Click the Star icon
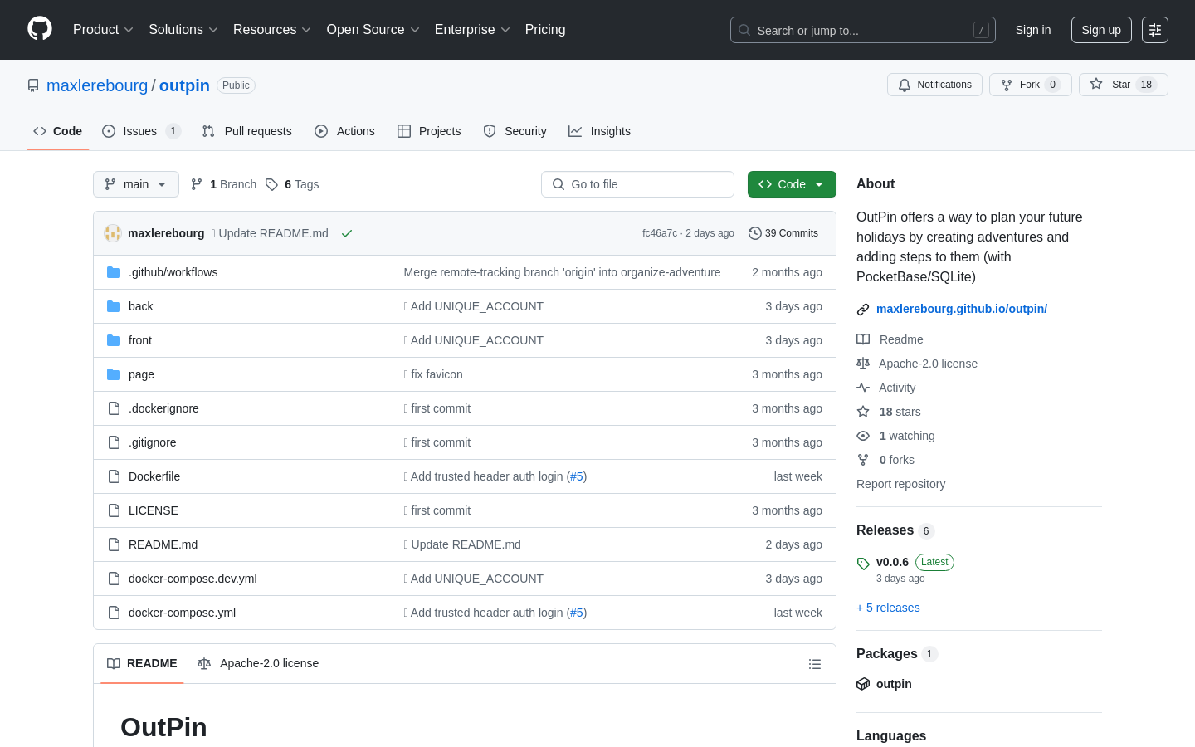This screenshot has height=747, width=1195. pos(1096,84)
